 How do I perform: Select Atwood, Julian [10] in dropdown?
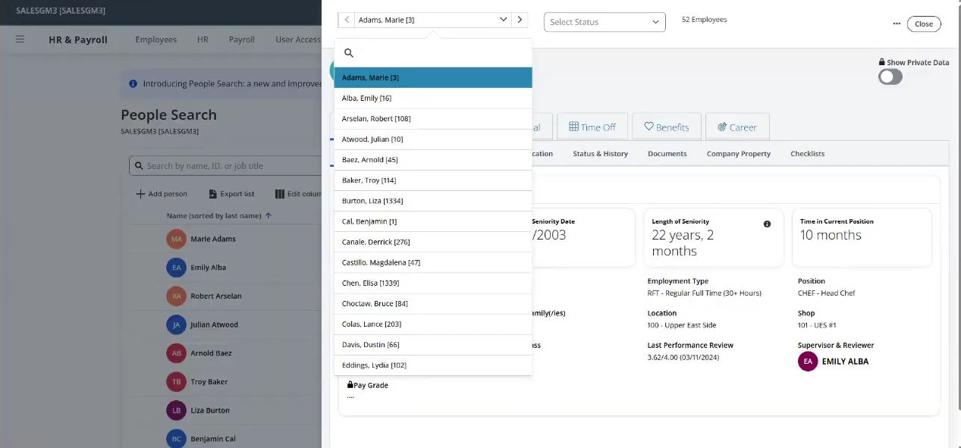pyautogui.click(x=433, y=139)
